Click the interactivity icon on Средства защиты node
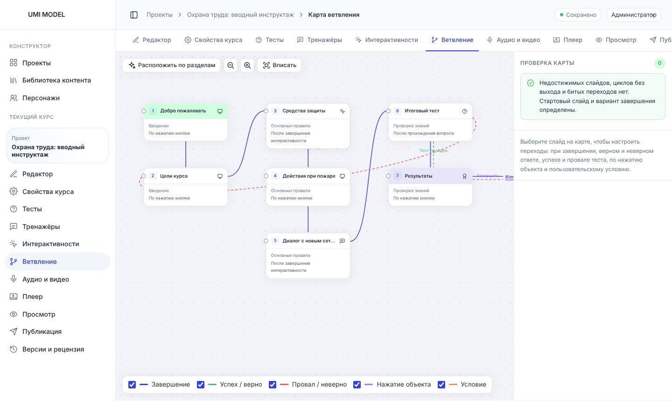This screenshot has width=672, height=401. [x=342, y=111]
